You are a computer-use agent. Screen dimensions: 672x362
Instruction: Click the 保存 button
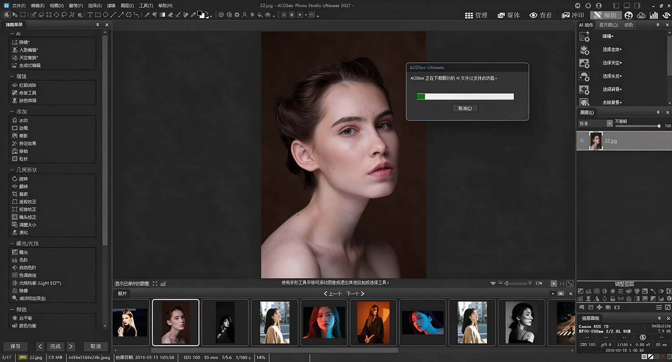click(15, 346)
